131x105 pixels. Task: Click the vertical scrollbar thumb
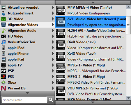(x=128, y=25)
